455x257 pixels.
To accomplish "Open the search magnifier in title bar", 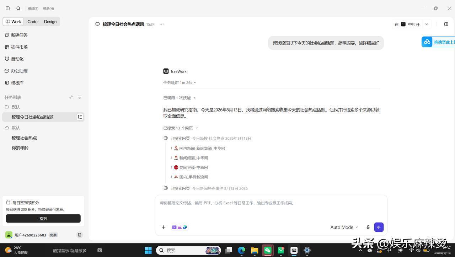I will [18, 8].
